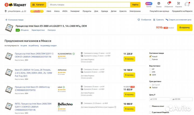Click KLAVAKOMP.RU star rating

click(x=62, y=56)
